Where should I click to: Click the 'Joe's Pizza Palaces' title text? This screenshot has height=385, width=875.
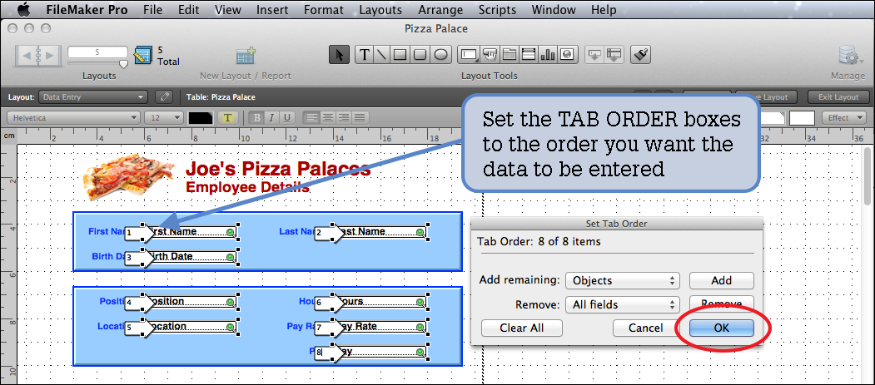278,168
